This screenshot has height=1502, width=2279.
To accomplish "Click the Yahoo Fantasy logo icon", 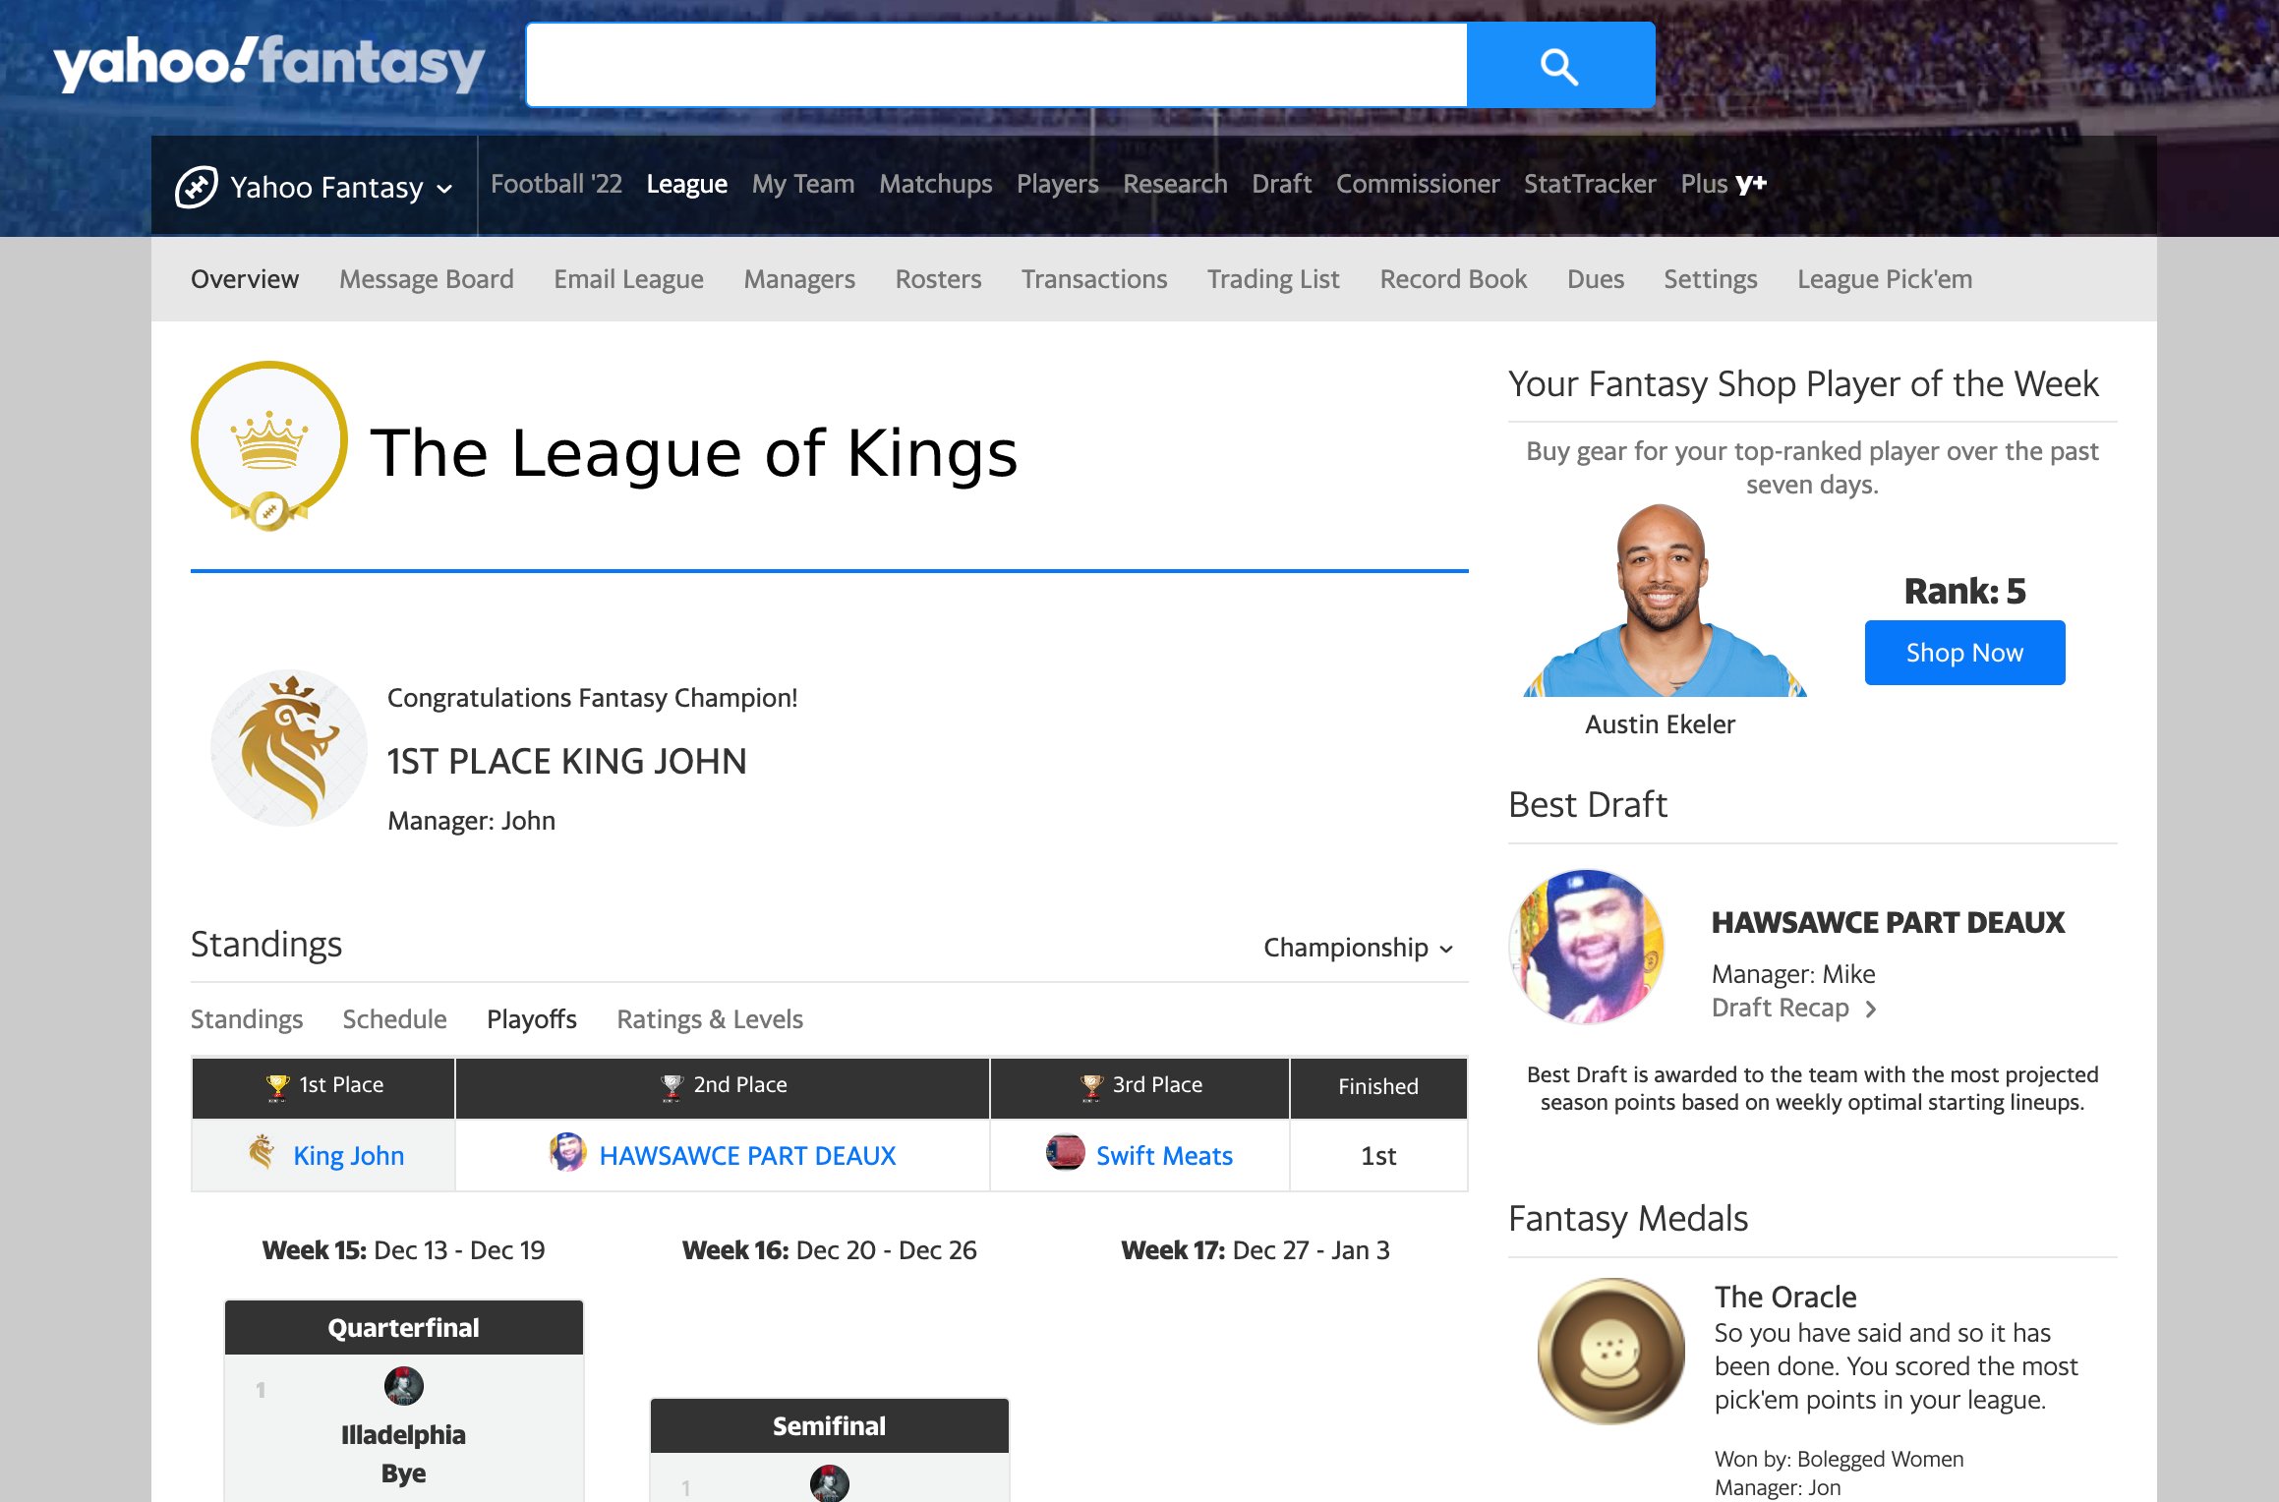I will (x=196, y=185).
